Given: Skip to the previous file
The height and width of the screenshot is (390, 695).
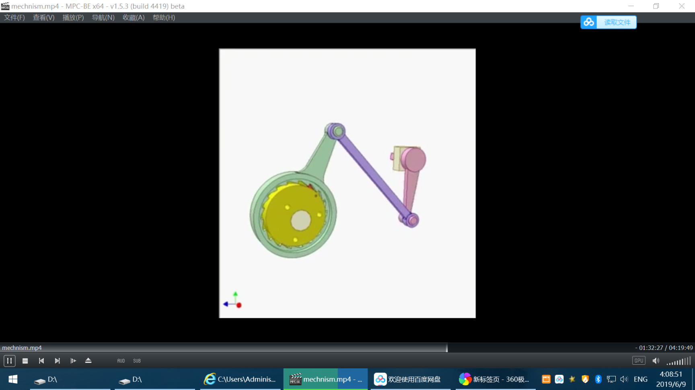Looking at the screenshot, I should coord(41,361).
